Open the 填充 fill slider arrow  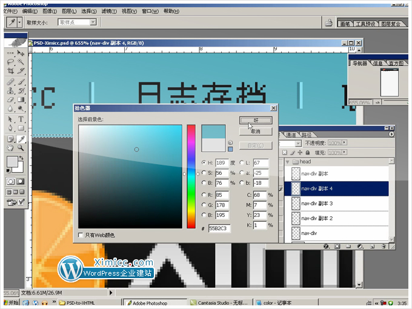pos(345,153)
